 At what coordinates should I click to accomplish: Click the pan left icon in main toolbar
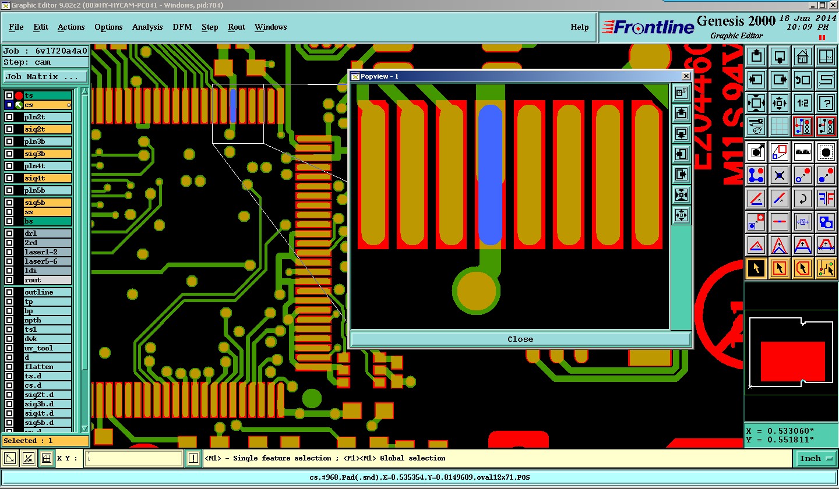pyautogui.click(x=756, y=80)
